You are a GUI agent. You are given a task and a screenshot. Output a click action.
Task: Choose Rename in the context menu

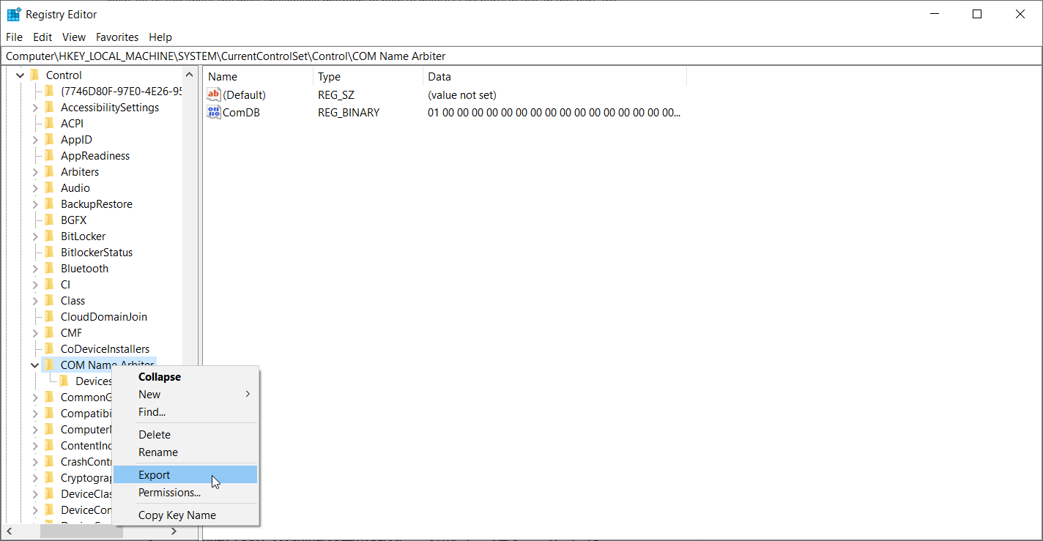185,452
